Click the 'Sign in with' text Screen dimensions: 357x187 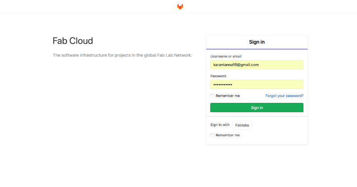220,125
